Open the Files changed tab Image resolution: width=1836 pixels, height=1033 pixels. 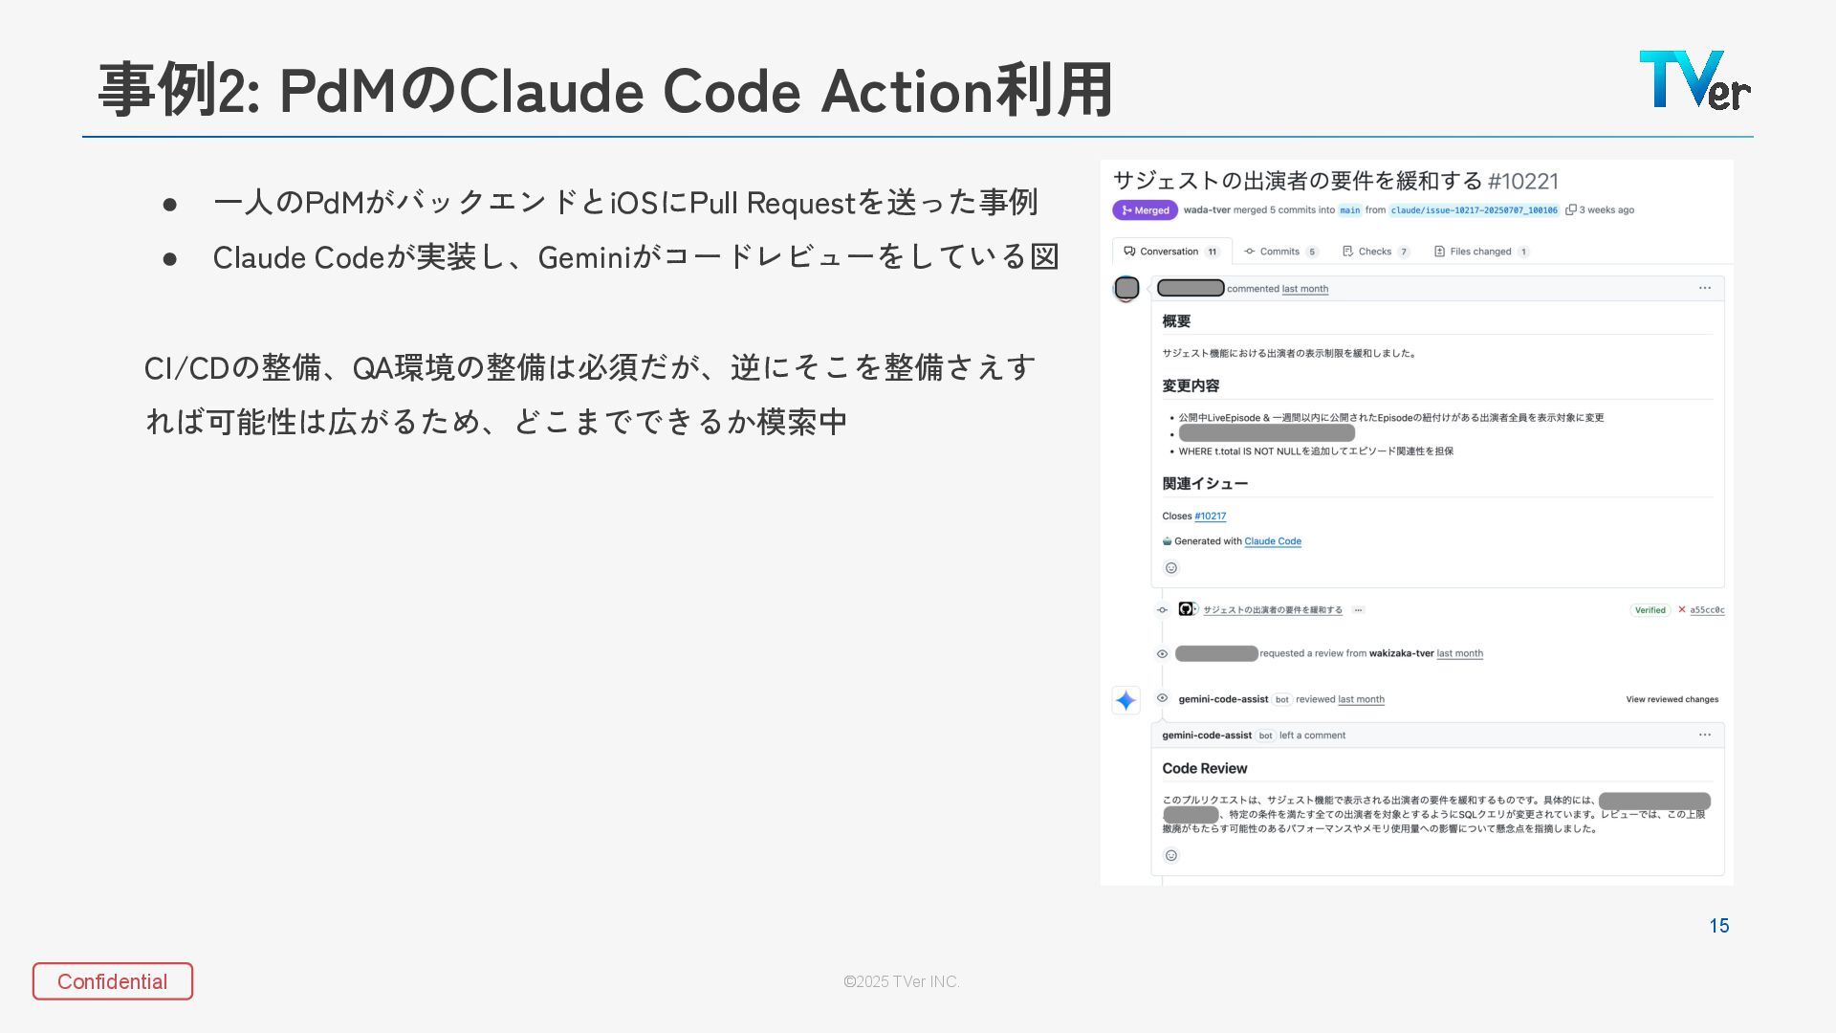pos(1481,252)
